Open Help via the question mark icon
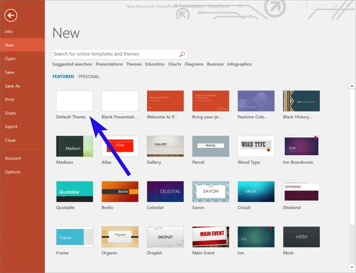The image size is (356, 273). 306,5
